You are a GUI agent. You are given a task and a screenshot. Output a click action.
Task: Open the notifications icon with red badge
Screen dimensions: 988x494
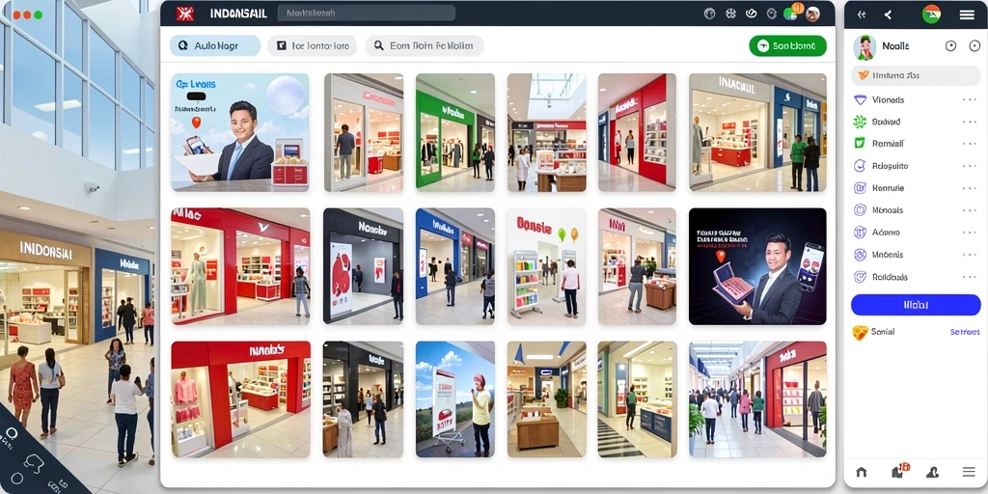[900, 470]
